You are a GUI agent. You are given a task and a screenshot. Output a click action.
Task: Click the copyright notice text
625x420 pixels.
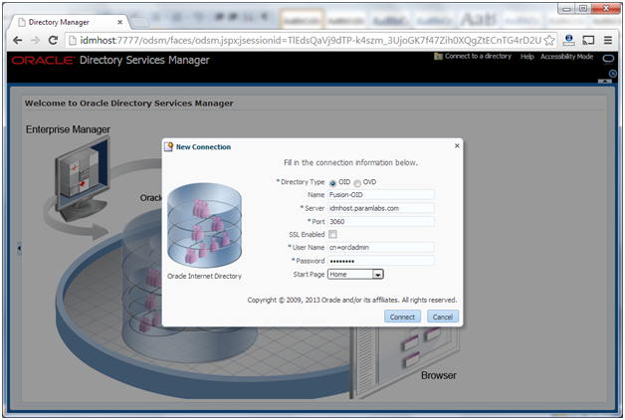[352, 300]
